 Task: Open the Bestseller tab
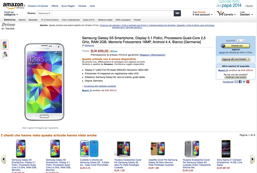pyautogui.click(x=33, y=20)
